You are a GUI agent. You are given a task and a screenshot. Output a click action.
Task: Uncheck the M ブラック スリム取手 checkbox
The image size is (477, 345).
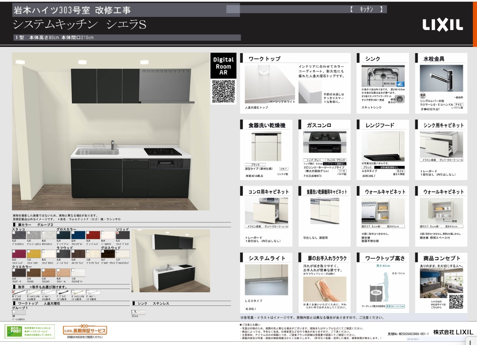click(14, 291)
